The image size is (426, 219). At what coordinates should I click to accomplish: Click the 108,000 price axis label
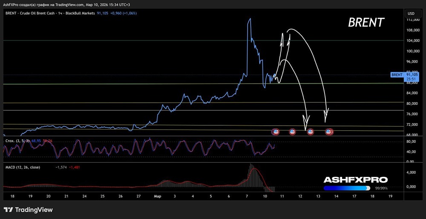413,30
